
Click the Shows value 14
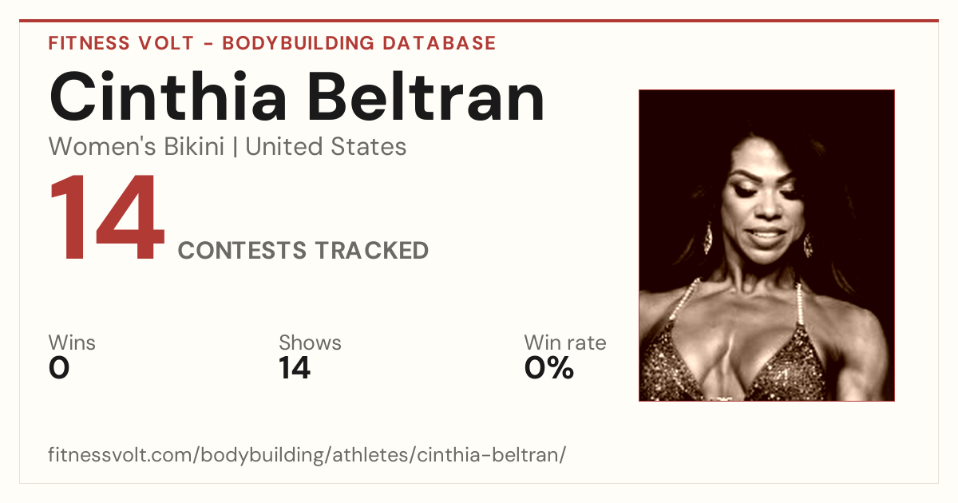[295, 368]
